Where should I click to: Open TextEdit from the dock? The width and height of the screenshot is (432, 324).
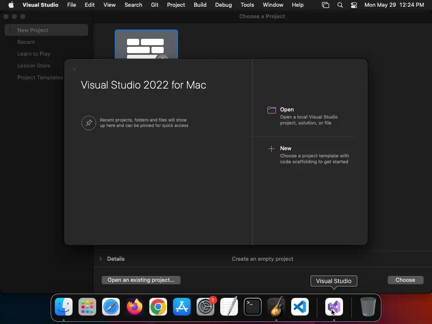[x=229, y=307]
